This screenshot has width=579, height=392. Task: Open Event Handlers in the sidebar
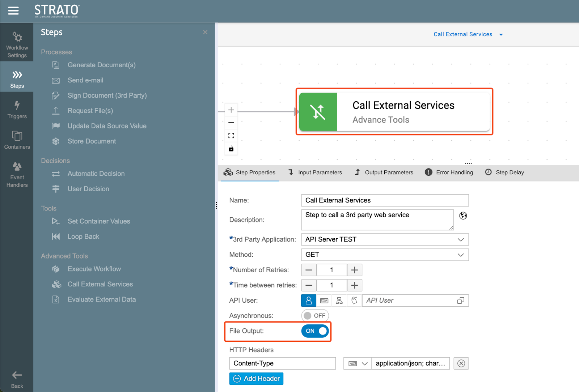coord(17,175)
